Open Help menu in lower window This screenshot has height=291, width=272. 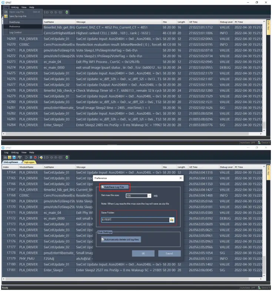(32, 153)
